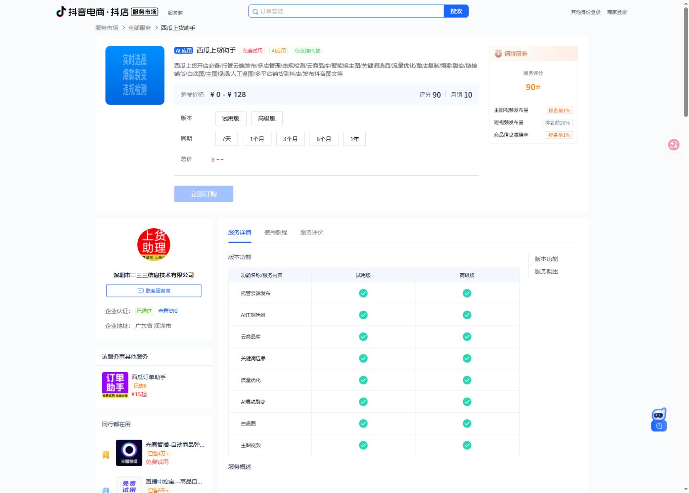Click the 铜牌服务 bronze badge icon

[x=498, y=54]
